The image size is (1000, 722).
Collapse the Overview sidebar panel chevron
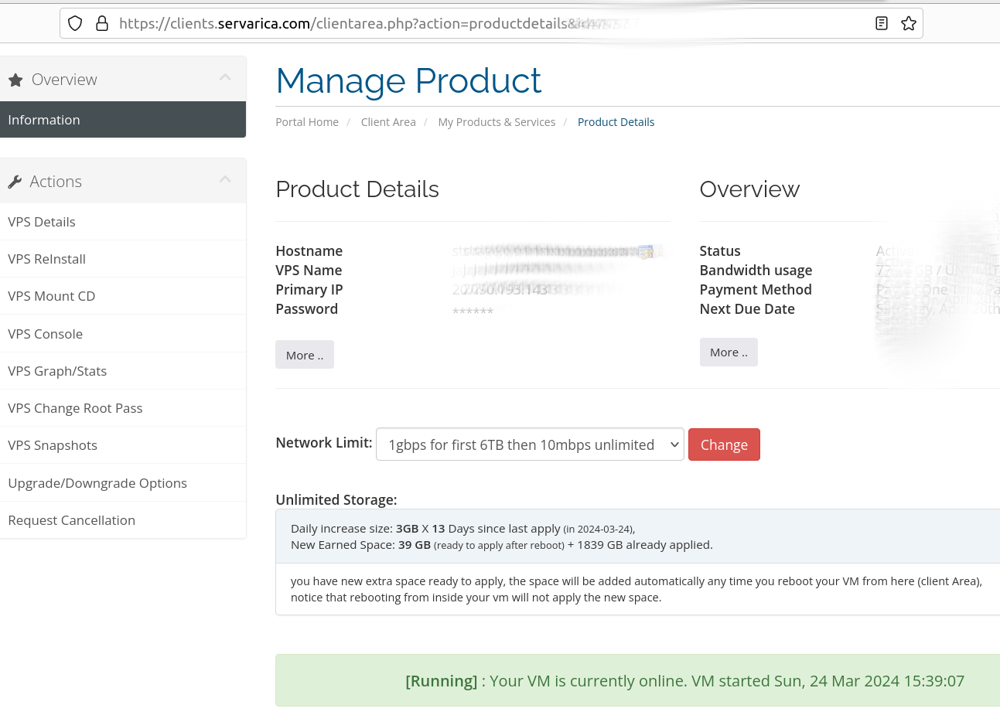(225, 77)
